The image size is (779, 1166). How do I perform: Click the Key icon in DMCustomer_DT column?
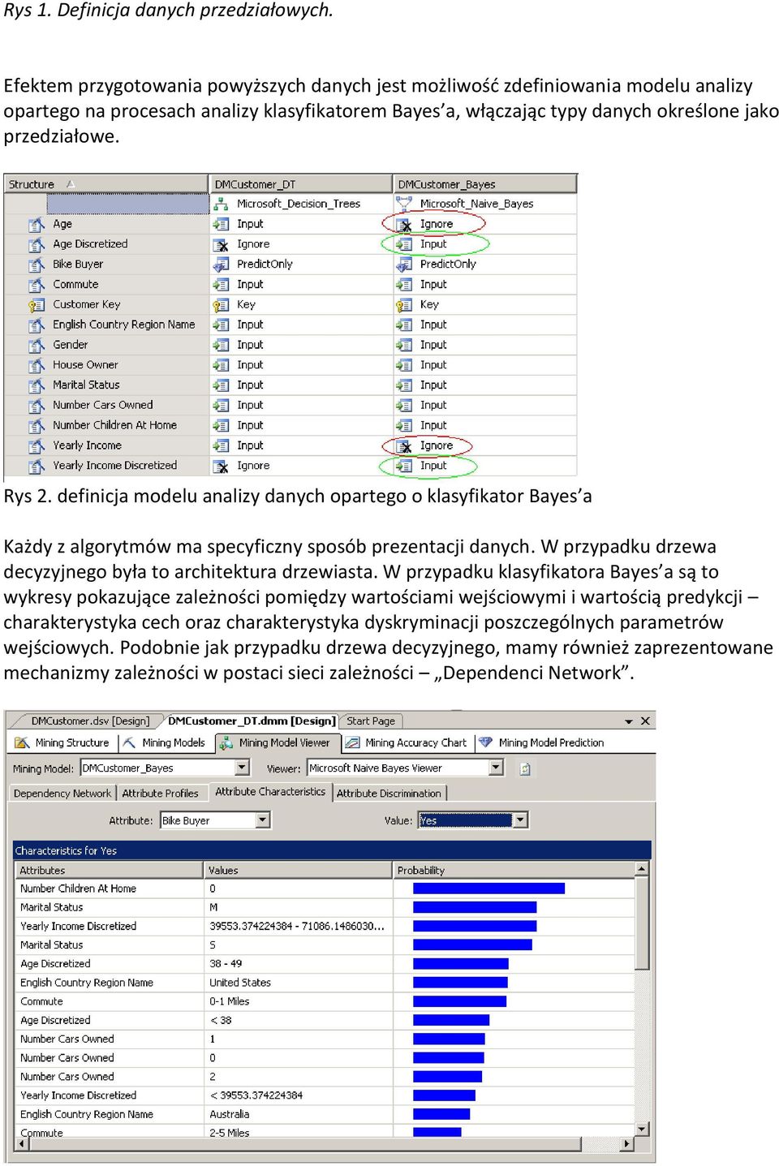(x=221, y=305)
